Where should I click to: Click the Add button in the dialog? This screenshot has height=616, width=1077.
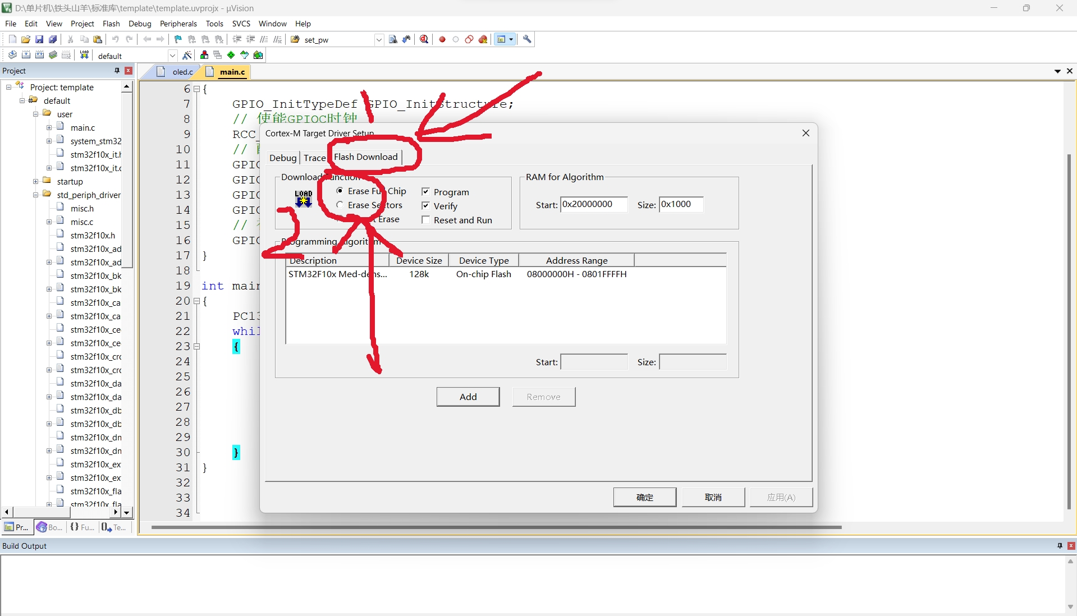pyautogui.click(x=468, y=397)
